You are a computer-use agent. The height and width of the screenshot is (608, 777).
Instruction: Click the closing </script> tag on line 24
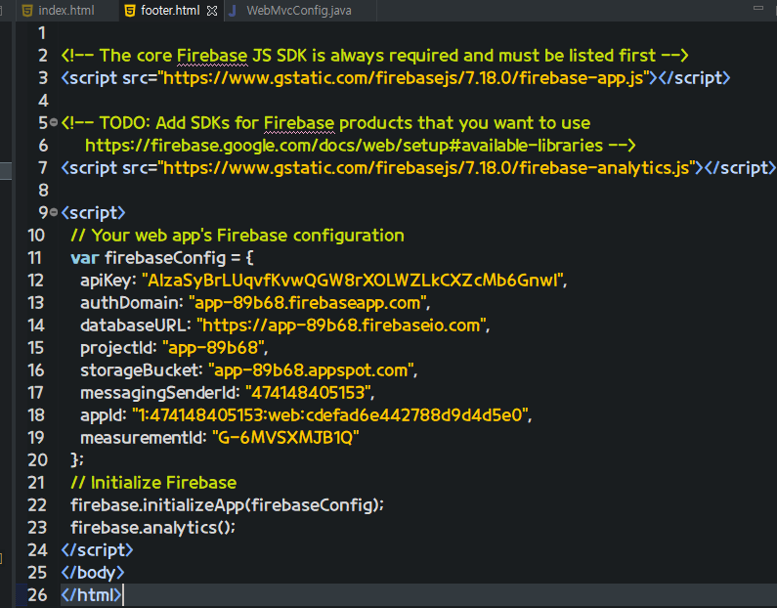pyautogui.click(x=97, y=550)
